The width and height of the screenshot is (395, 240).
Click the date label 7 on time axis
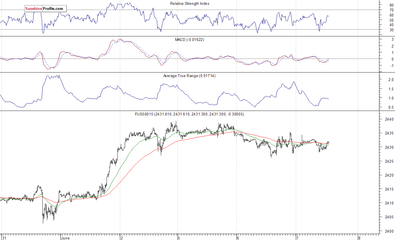297,238
